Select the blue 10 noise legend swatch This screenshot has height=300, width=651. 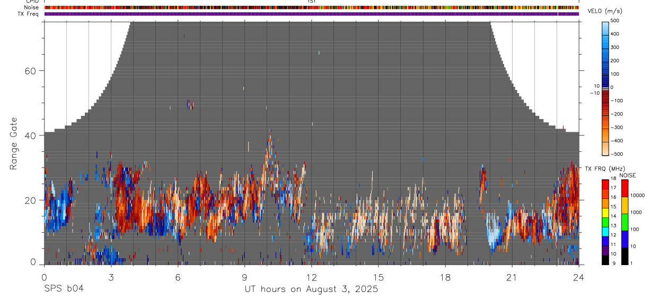point(624,239)
